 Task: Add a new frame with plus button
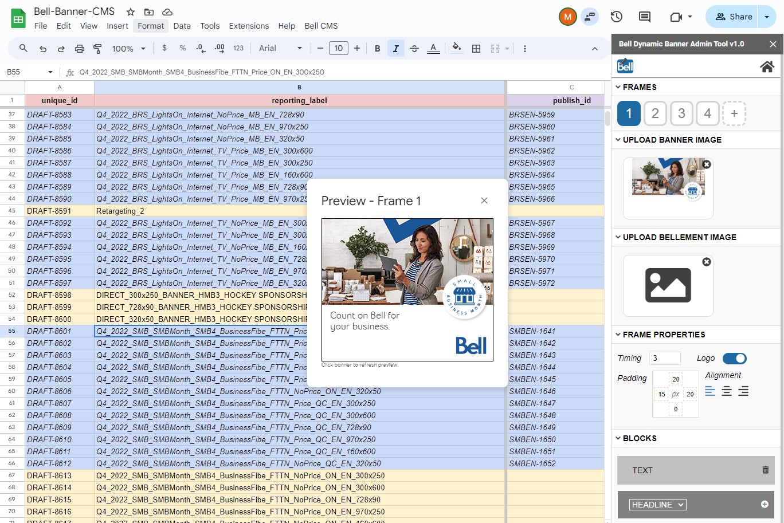[734, 113]
